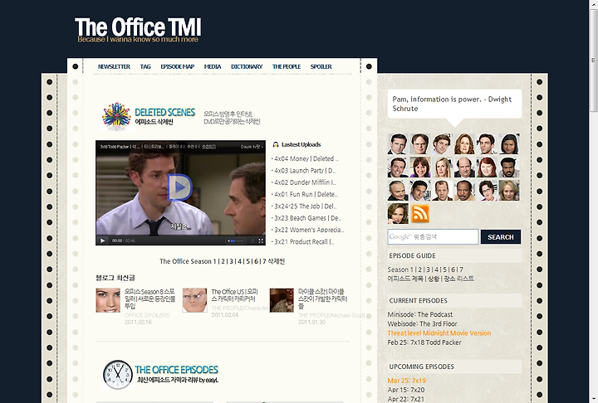This screenshot has width=598, height=403.
Task: Open blog post '오피스 Season 8 스포일러'
Action: click(x=149, y=299)
